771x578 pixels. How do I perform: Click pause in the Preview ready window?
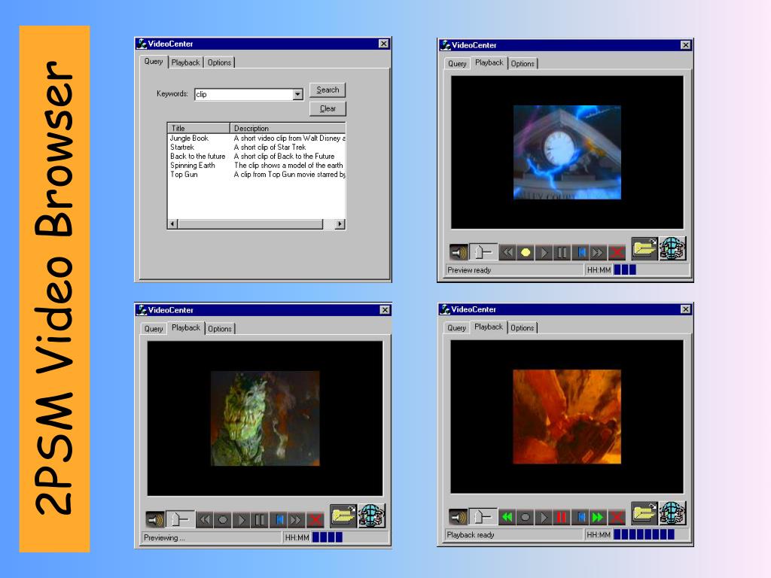562,253
